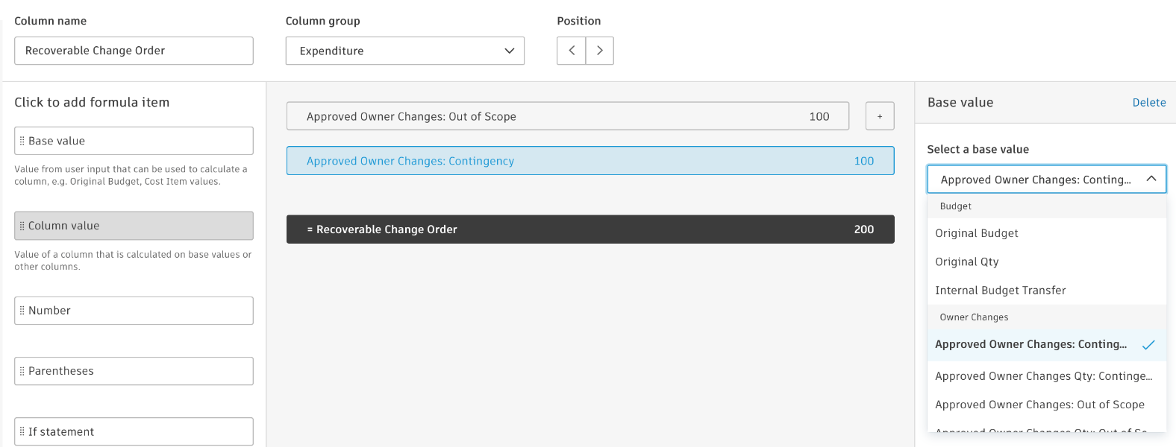The height and width of the screenshot is (447, 1176).
Task: Click the If statement drag handle icon
Action: (x=22, y=431)
